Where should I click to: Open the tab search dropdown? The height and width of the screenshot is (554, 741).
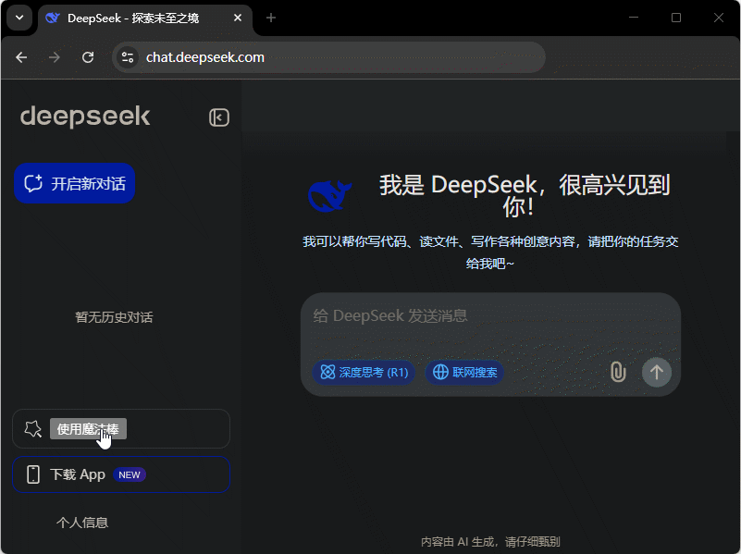(19, 18)
